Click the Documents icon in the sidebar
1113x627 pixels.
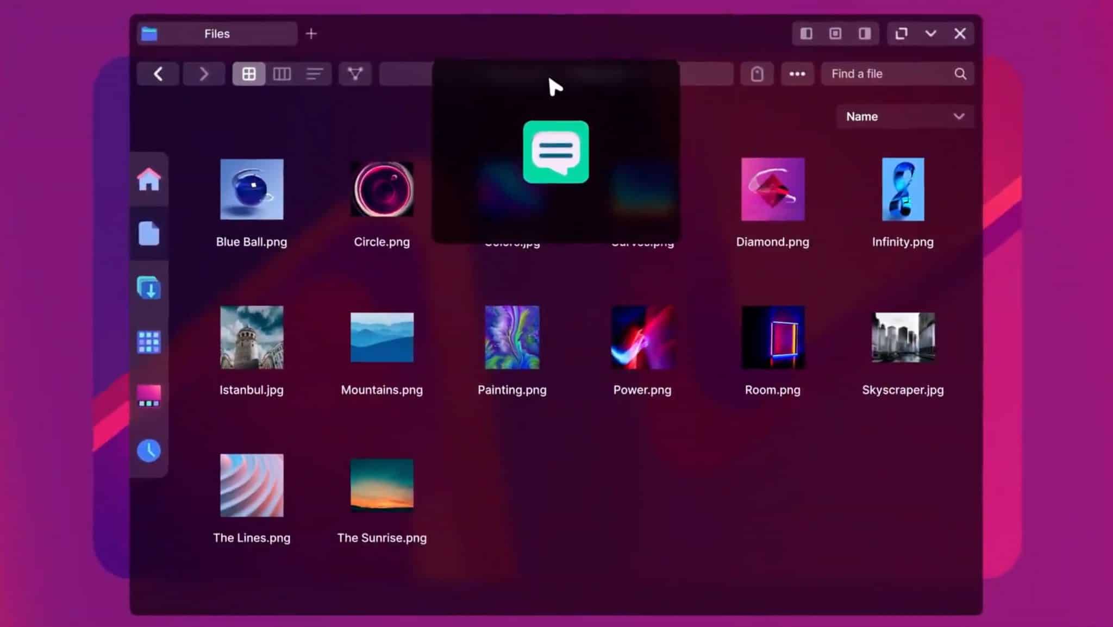click(x=149, y=234)
